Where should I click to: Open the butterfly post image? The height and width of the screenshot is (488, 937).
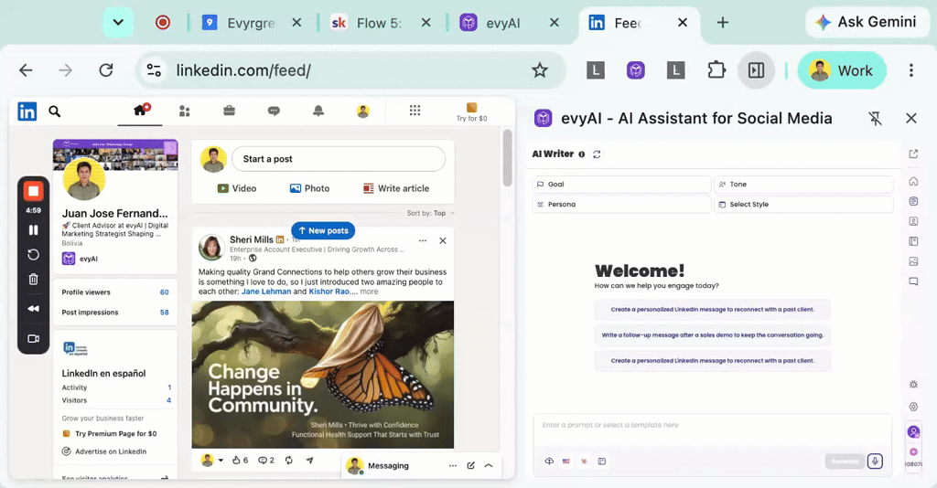coord(323,375)
